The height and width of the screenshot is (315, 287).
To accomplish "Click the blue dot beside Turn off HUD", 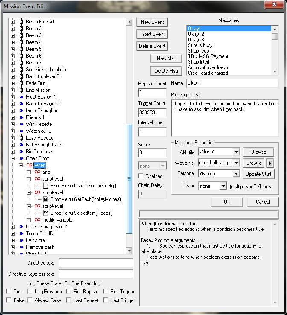I will click(x=21, y=233).
